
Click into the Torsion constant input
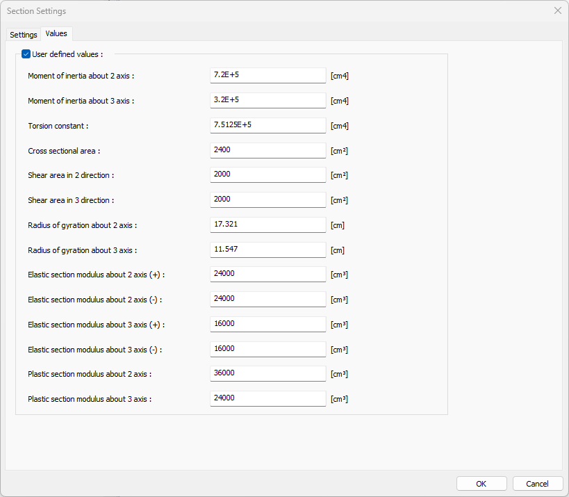[x=267, y=125]
